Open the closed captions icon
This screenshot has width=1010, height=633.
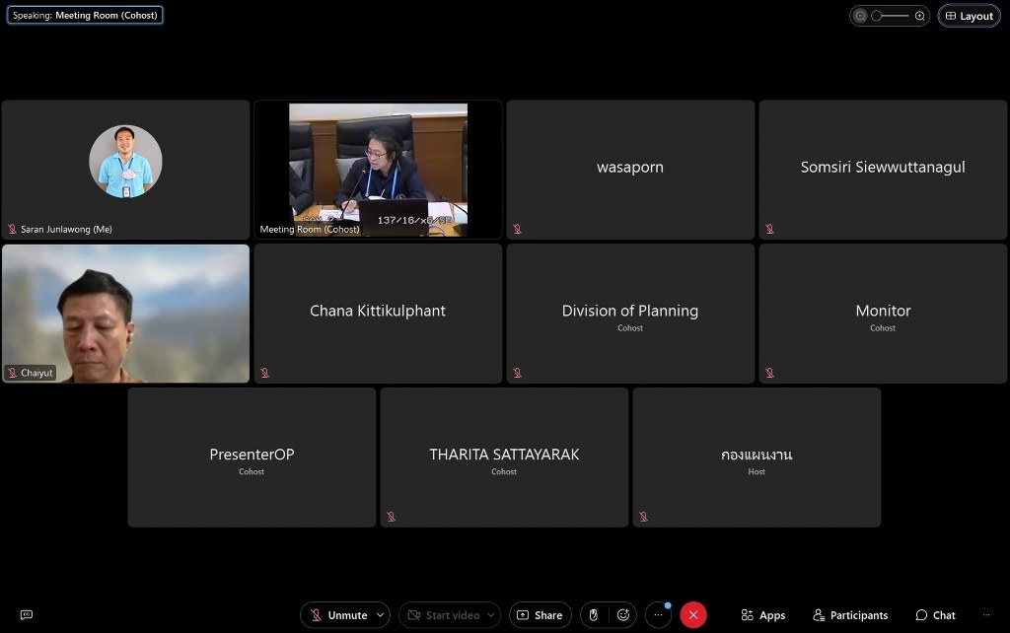[x=27, y=615]
